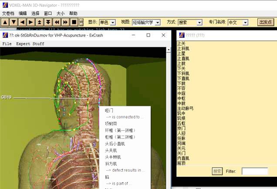Screen dimensions: 277x189
Task: Select 项韧带 in the context menu
Action: (x=111, y=124)
